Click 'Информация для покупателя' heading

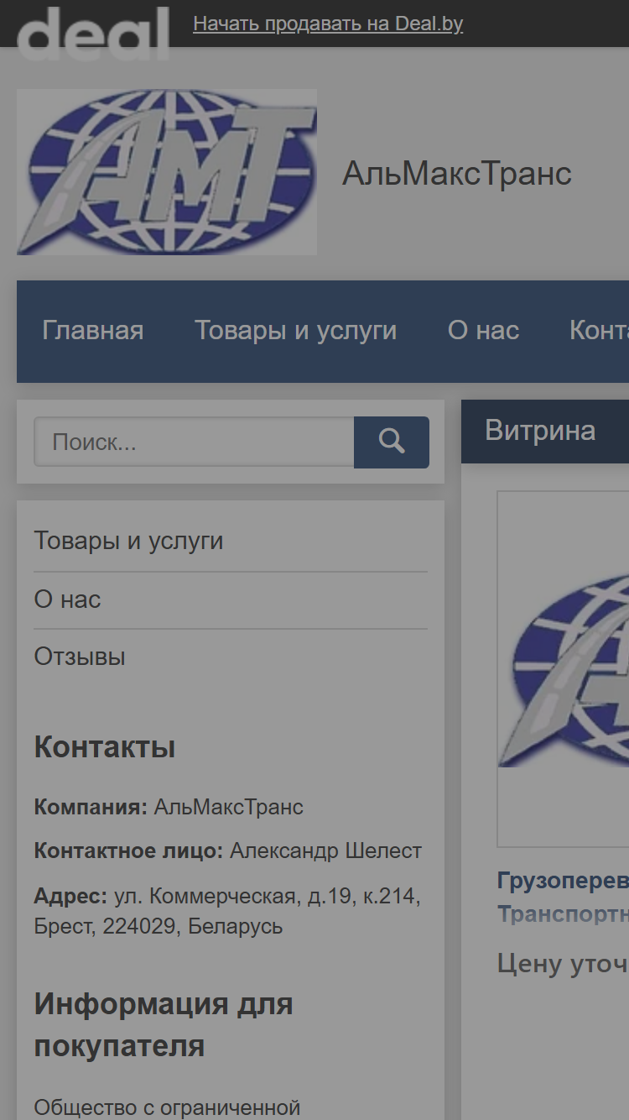click(163, 1025)
